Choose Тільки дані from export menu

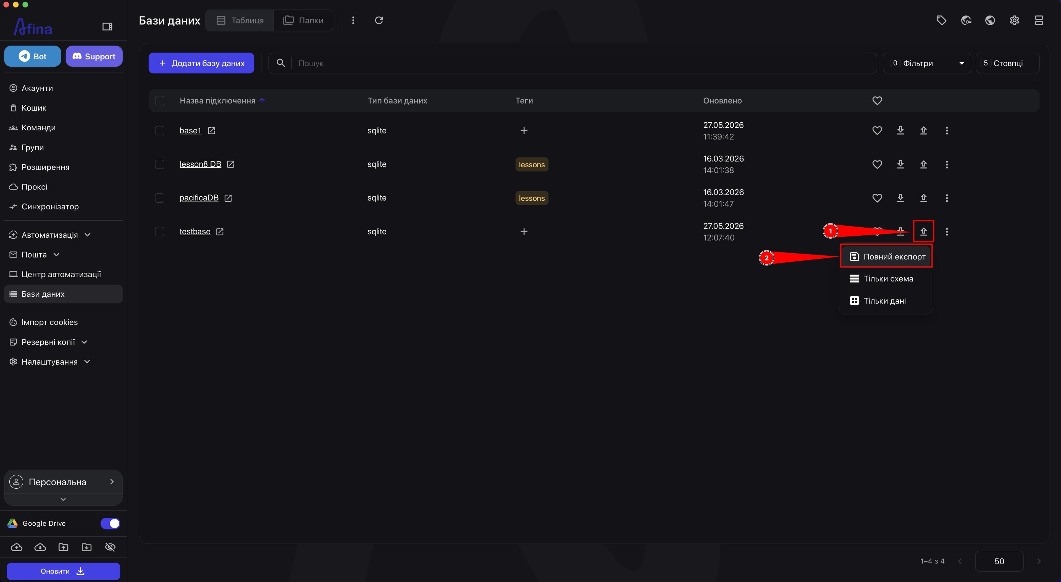pos(886,301)
